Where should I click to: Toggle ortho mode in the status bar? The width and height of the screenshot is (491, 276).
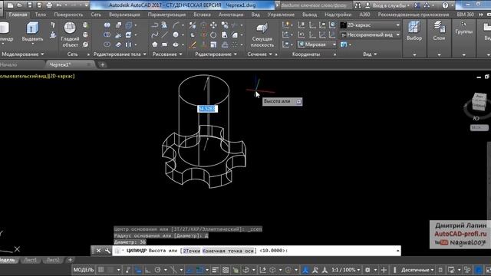[147, 270]
